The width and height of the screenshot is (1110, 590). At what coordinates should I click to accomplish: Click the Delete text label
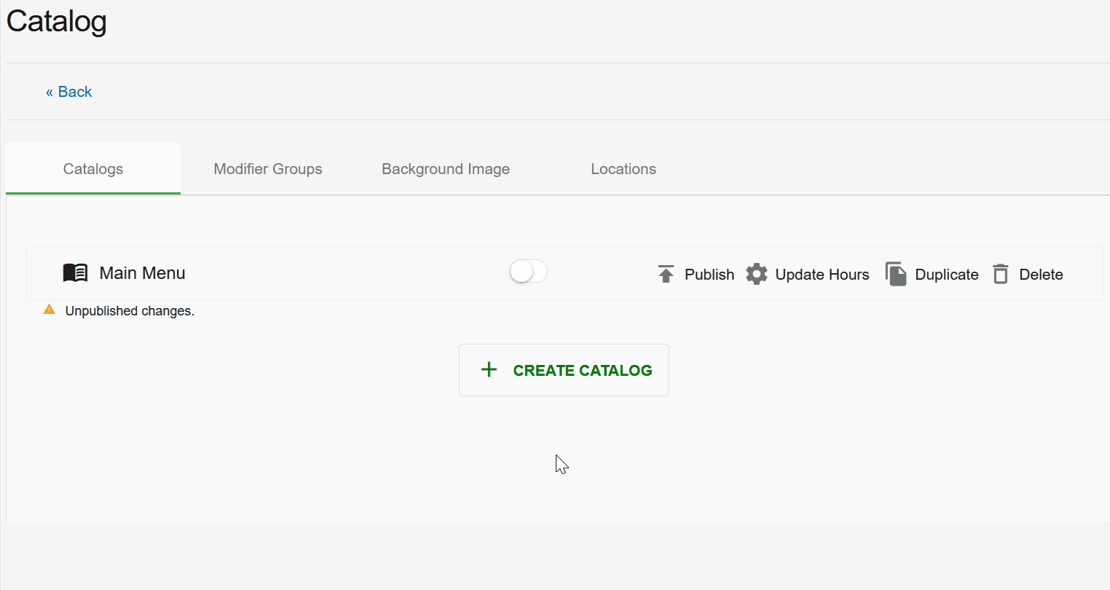point(1041,275)
